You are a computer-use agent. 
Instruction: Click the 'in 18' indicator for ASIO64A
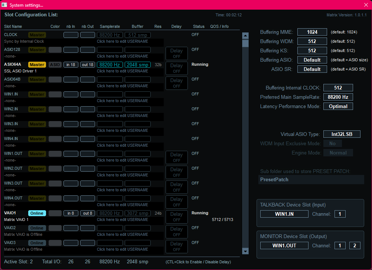coord(71,64)
